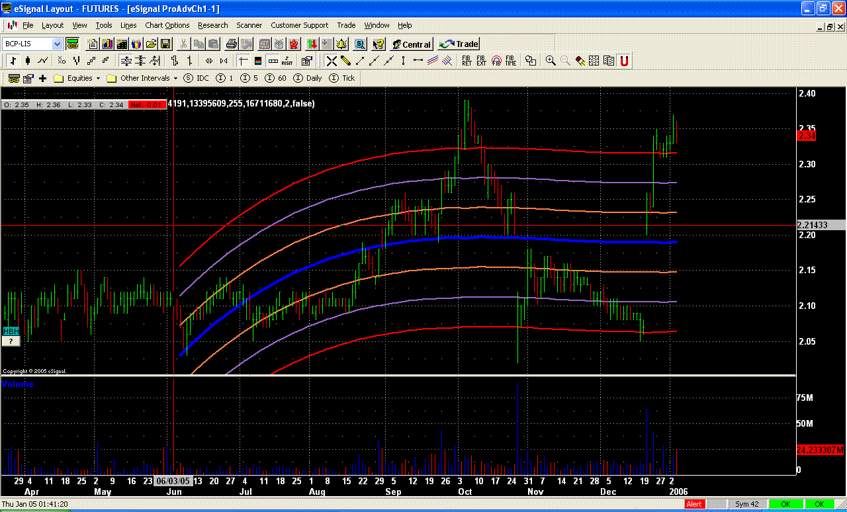Image resolution: width=847 pixels, height=512 pixels.
Task: Select the Fibonacci Time tool
Action: [510, 61]
